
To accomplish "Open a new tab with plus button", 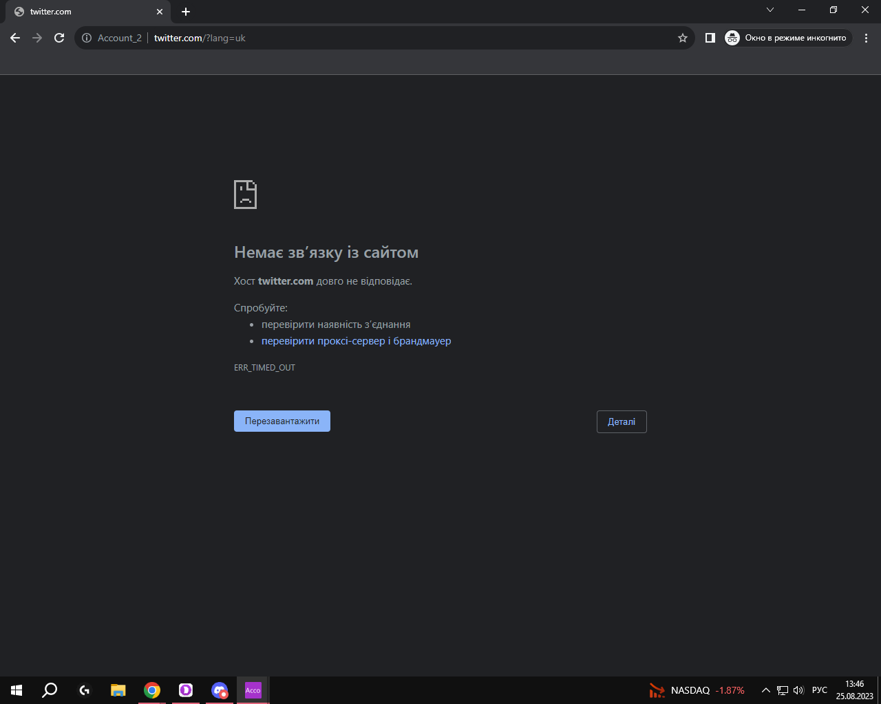I will 186,12.
